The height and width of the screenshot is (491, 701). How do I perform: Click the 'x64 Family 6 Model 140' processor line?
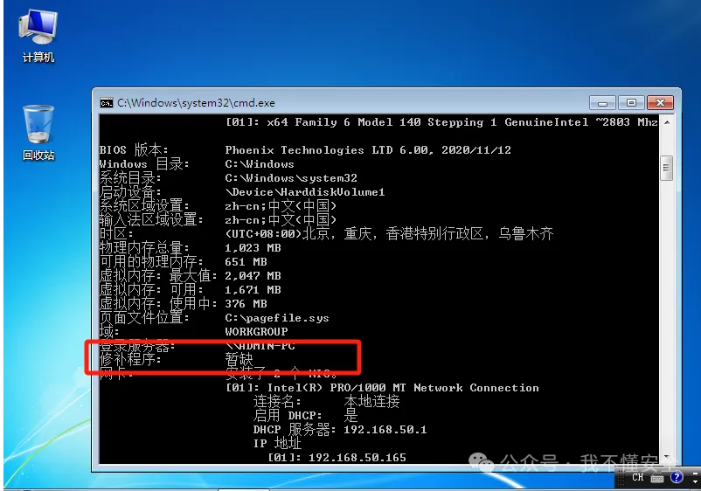point(441,122)
